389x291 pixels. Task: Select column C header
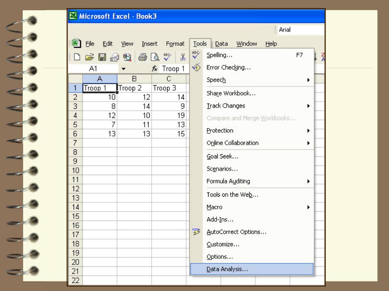coord(169,79)
